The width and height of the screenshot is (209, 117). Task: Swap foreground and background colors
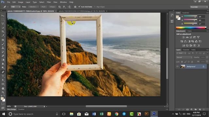(x=4, y=96)
